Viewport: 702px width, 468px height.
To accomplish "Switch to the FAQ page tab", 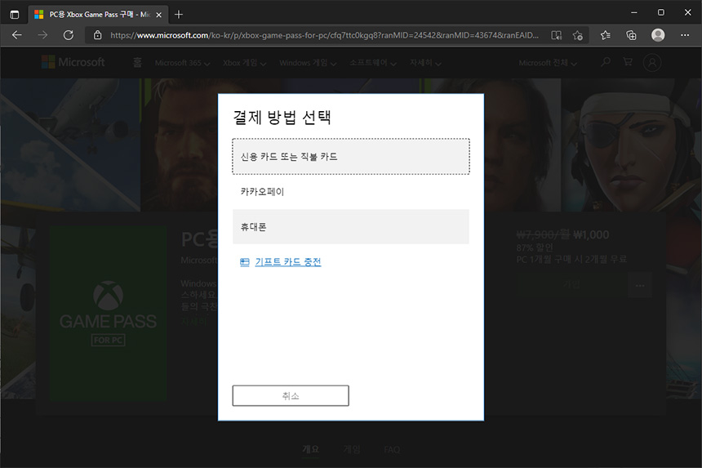I will [x=392, y=449].
